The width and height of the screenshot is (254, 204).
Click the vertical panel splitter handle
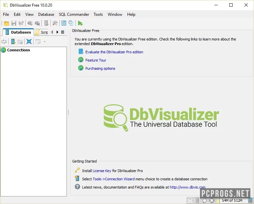tap(69, 112)
